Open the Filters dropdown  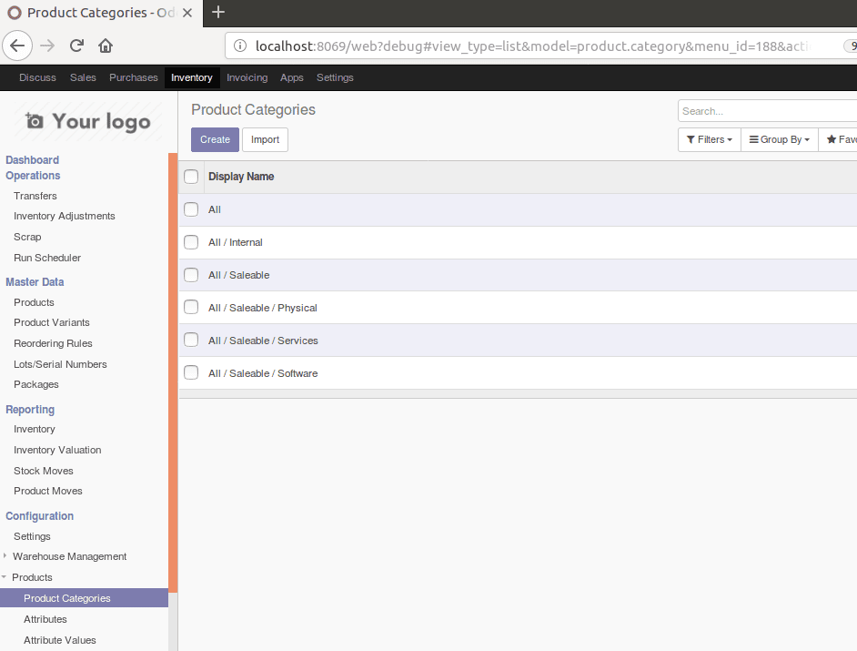pyautogui.click(x=709, y=139)
